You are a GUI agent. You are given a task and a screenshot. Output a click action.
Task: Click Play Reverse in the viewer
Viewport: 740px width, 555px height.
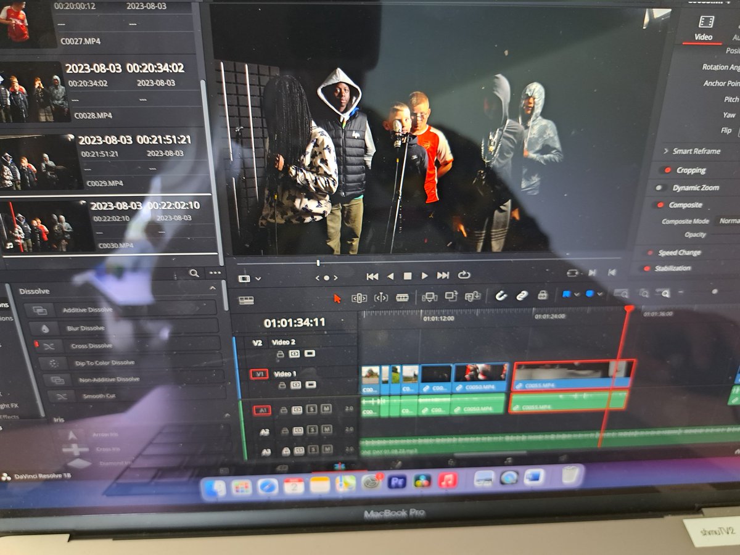pyautogui.click(x=390, y=276)
